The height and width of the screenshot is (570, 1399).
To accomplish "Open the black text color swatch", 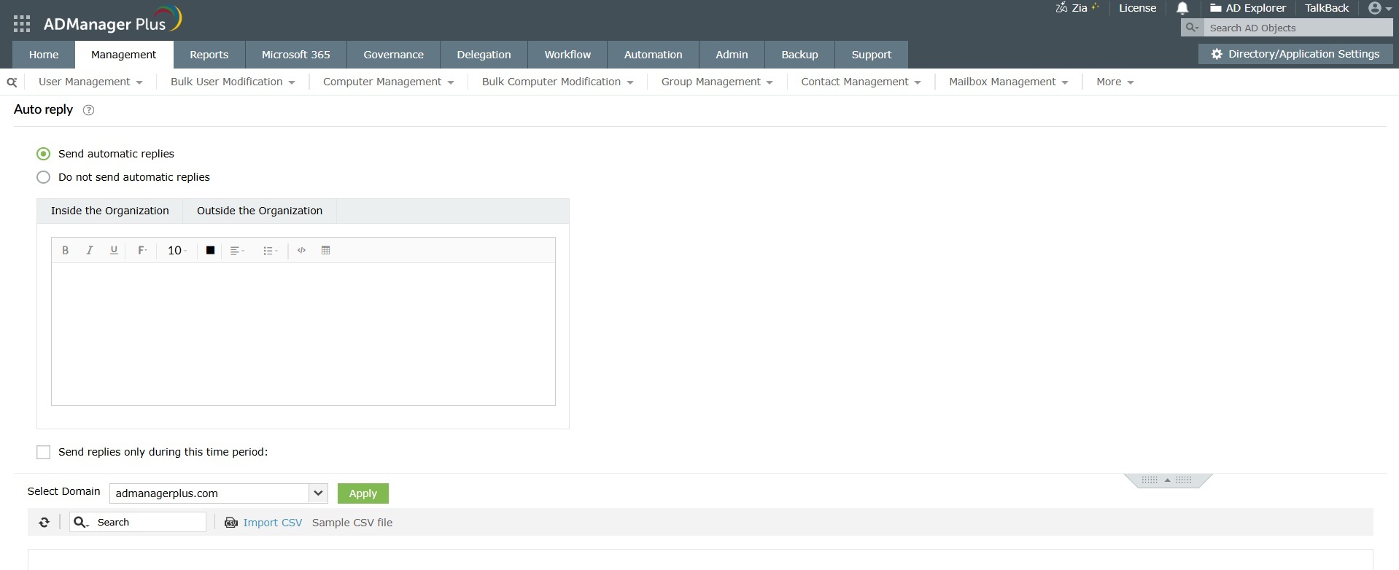I will coord(210,250).
